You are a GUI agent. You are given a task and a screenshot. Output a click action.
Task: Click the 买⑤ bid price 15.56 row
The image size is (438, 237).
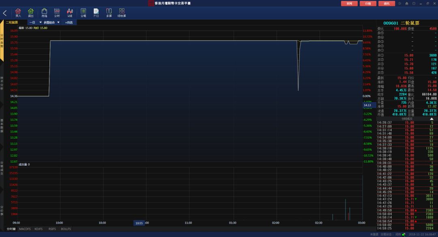point(407,73)
